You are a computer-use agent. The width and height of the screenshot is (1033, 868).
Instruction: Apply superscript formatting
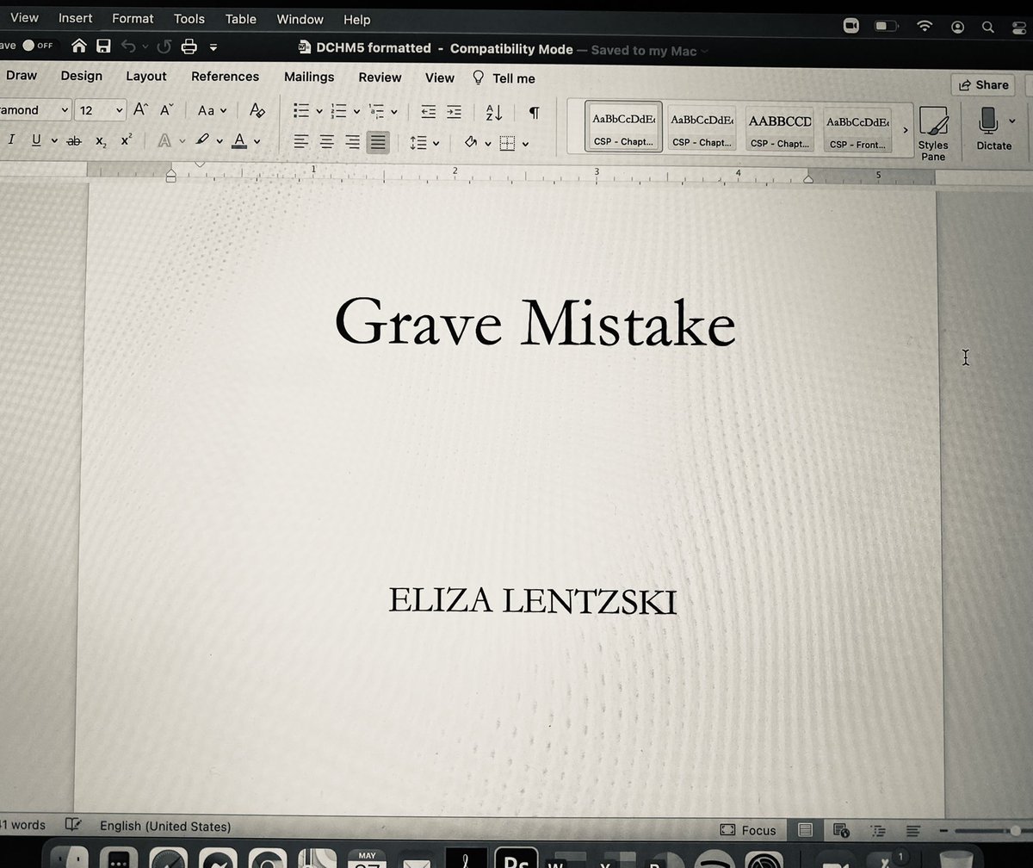[x=126, y=139]
